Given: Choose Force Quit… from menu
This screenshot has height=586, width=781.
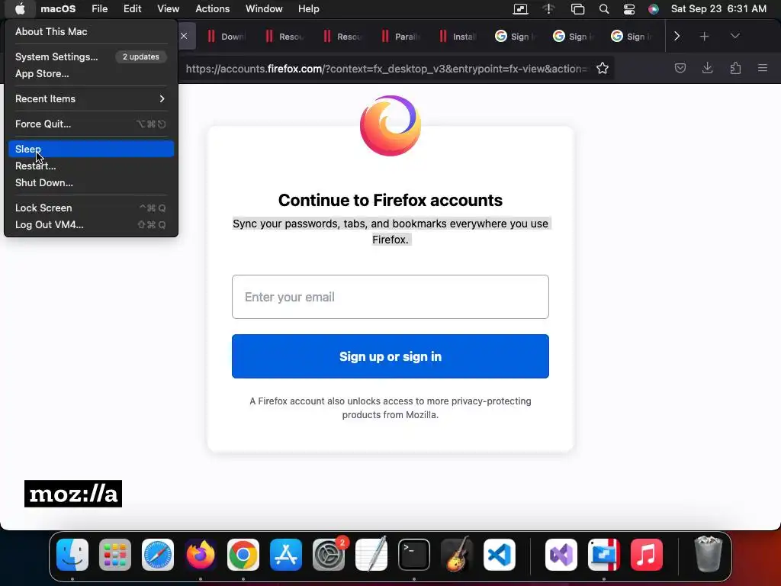Looking at the screenshot, I should point(91,124).
